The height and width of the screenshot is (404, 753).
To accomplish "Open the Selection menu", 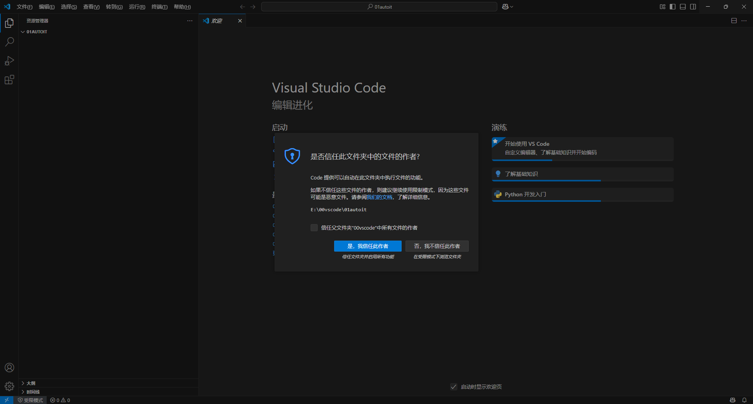I will pyautogui.click(x=69, y=7).
